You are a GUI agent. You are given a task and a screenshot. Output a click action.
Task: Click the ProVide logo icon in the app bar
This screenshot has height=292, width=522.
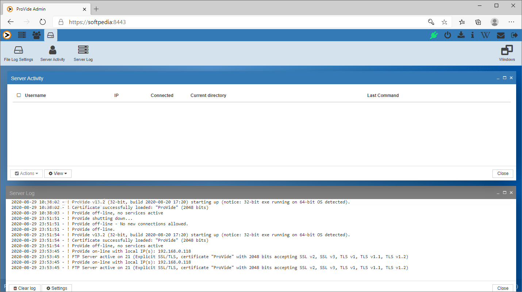tap(7, 35)
